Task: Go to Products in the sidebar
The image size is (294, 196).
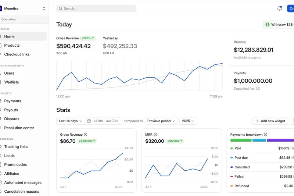Action: point(12,45)
